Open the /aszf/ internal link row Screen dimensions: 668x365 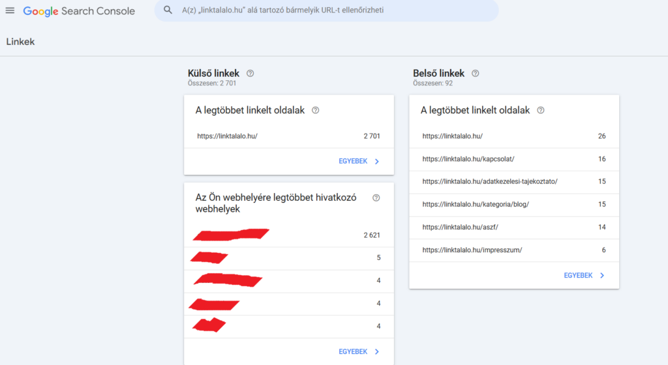(514, 227)
